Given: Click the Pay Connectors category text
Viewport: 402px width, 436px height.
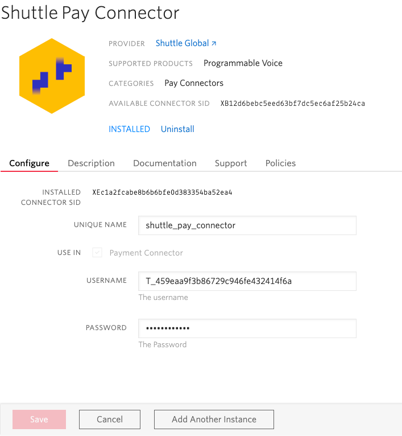Looking at the screenshot, I should (x=194, y=83).
